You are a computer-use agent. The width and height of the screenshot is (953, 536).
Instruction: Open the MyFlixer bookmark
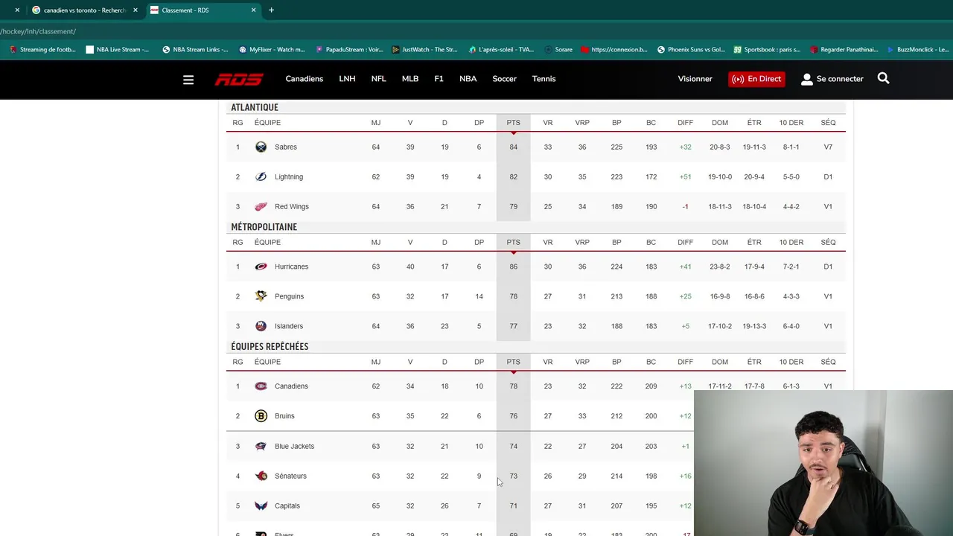[x=272, y=50]
